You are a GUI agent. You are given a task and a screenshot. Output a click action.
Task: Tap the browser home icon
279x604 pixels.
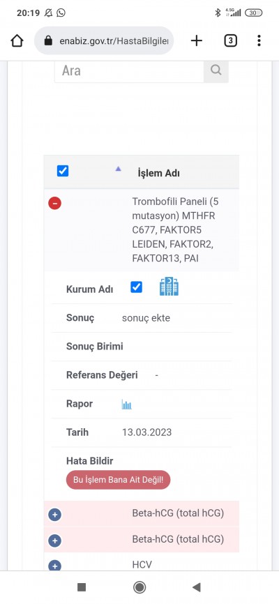point(17,40)
